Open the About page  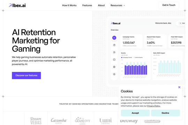101,6
